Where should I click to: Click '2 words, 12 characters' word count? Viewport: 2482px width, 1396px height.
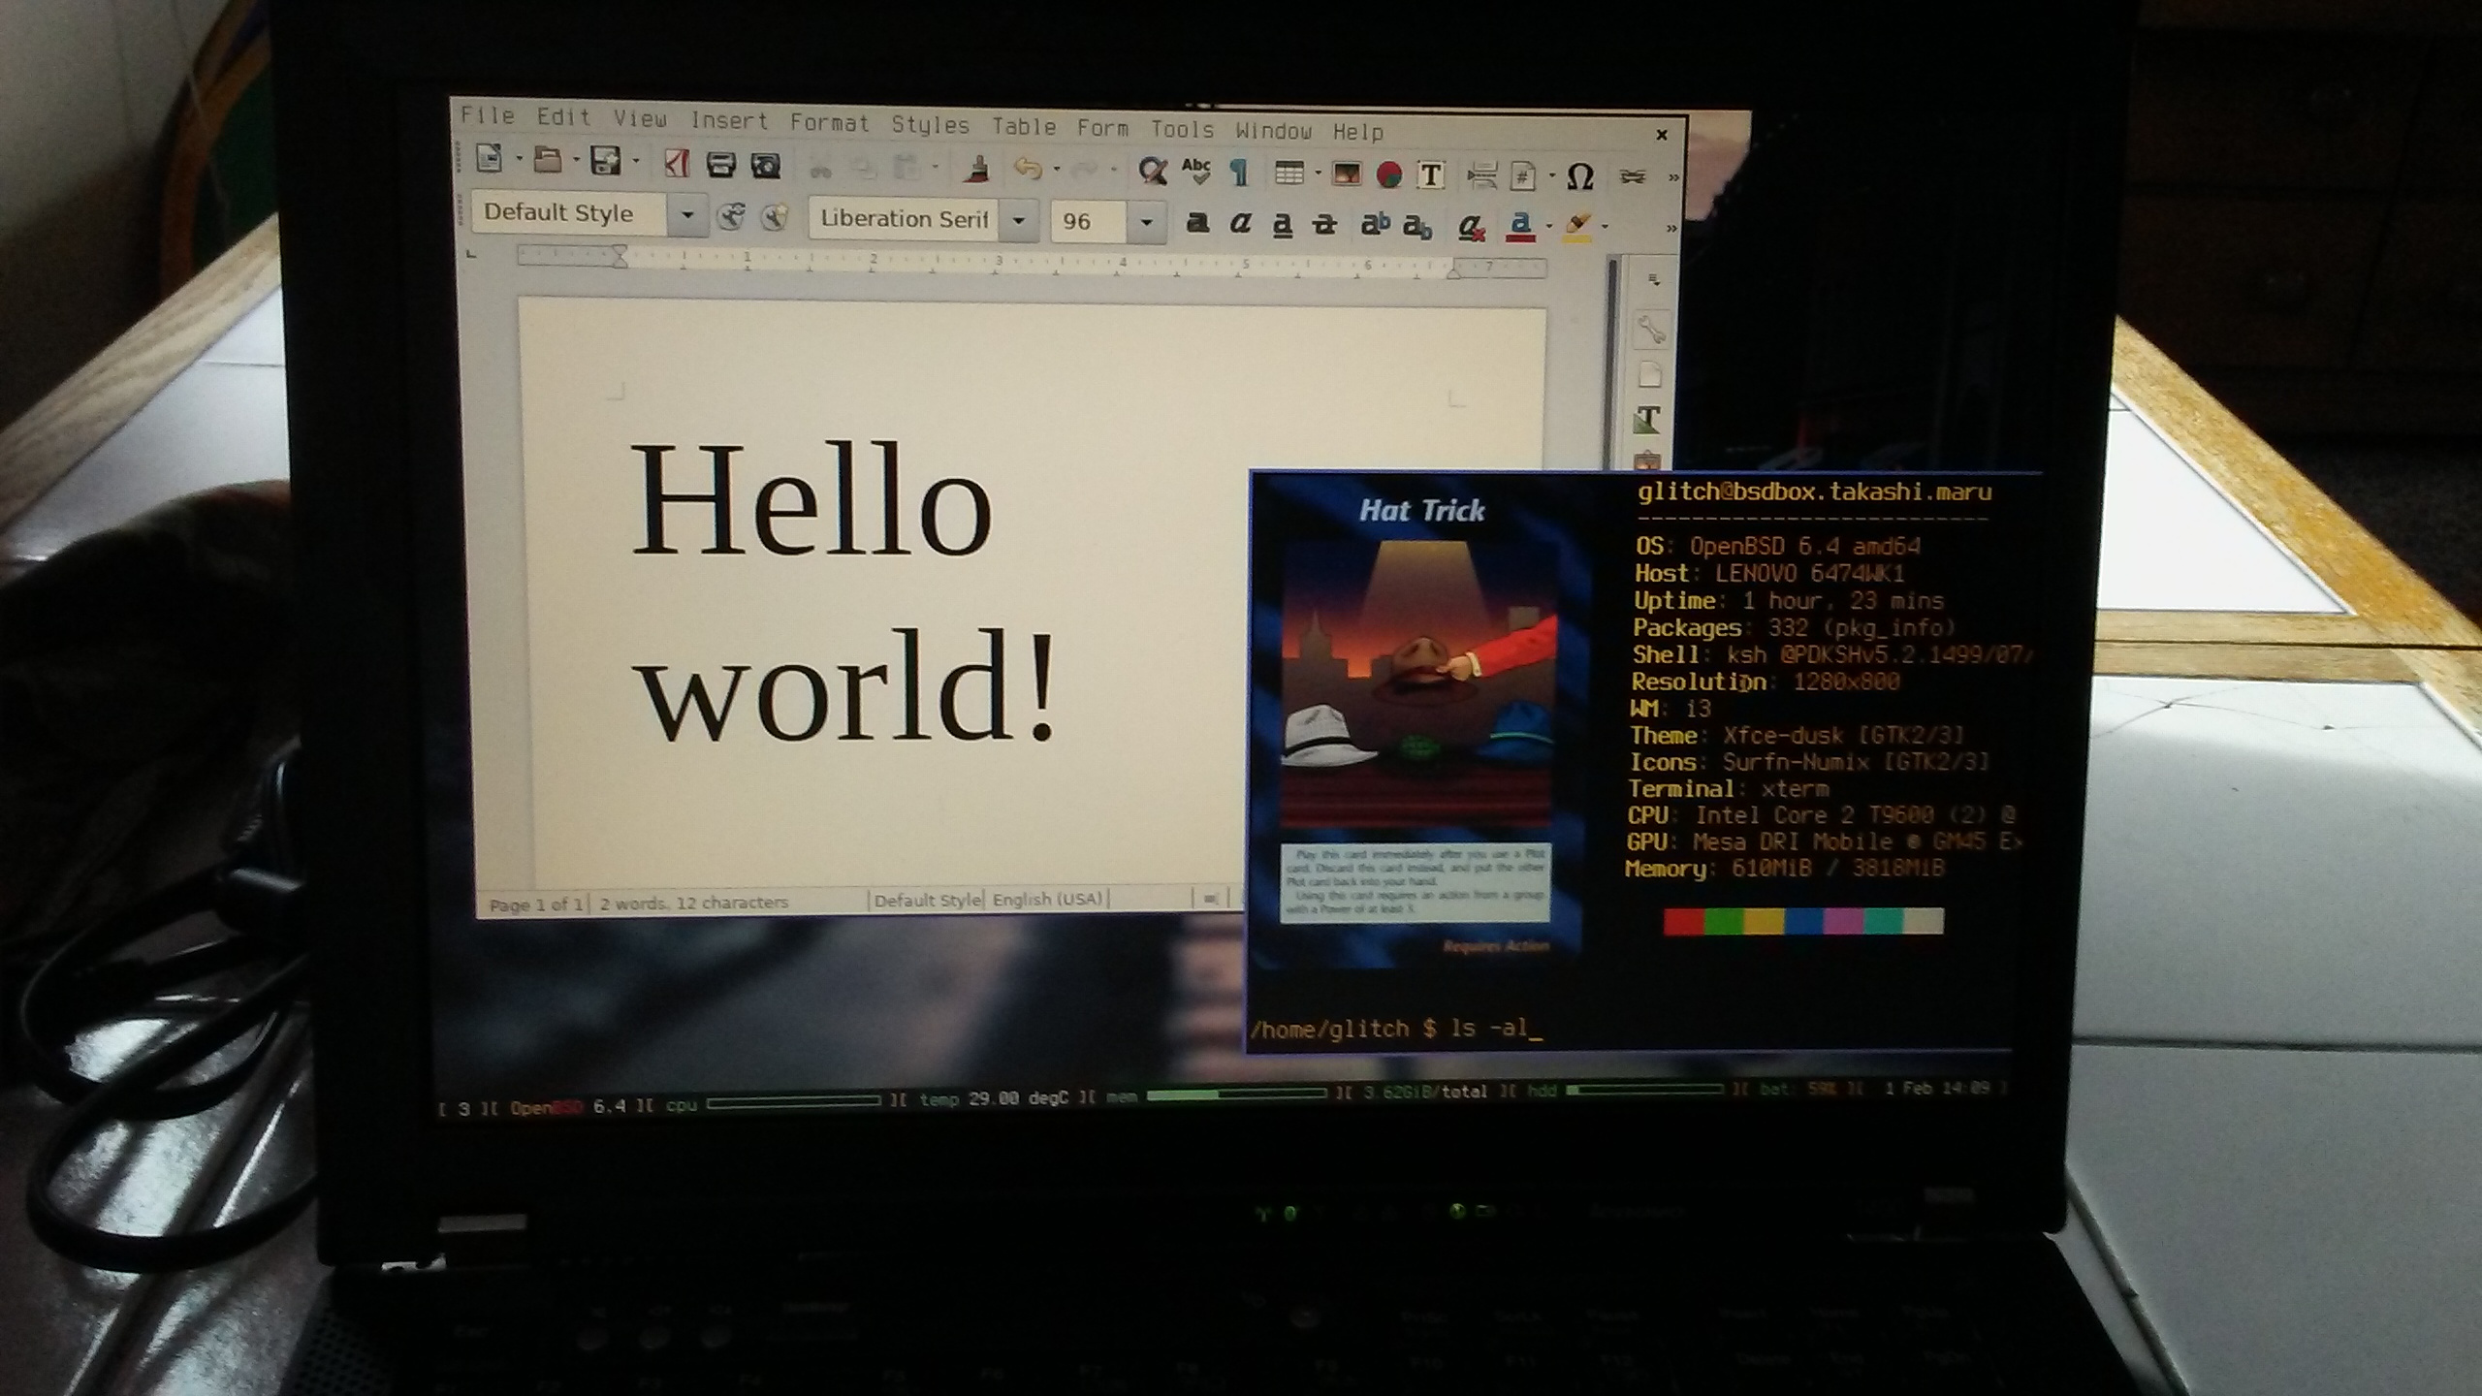(693, 903)
